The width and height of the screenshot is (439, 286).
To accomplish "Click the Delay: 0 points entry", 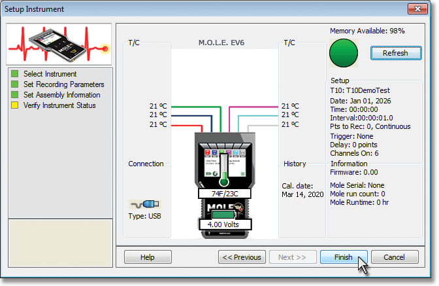I will pyautogui.click(x=353, y=145).
